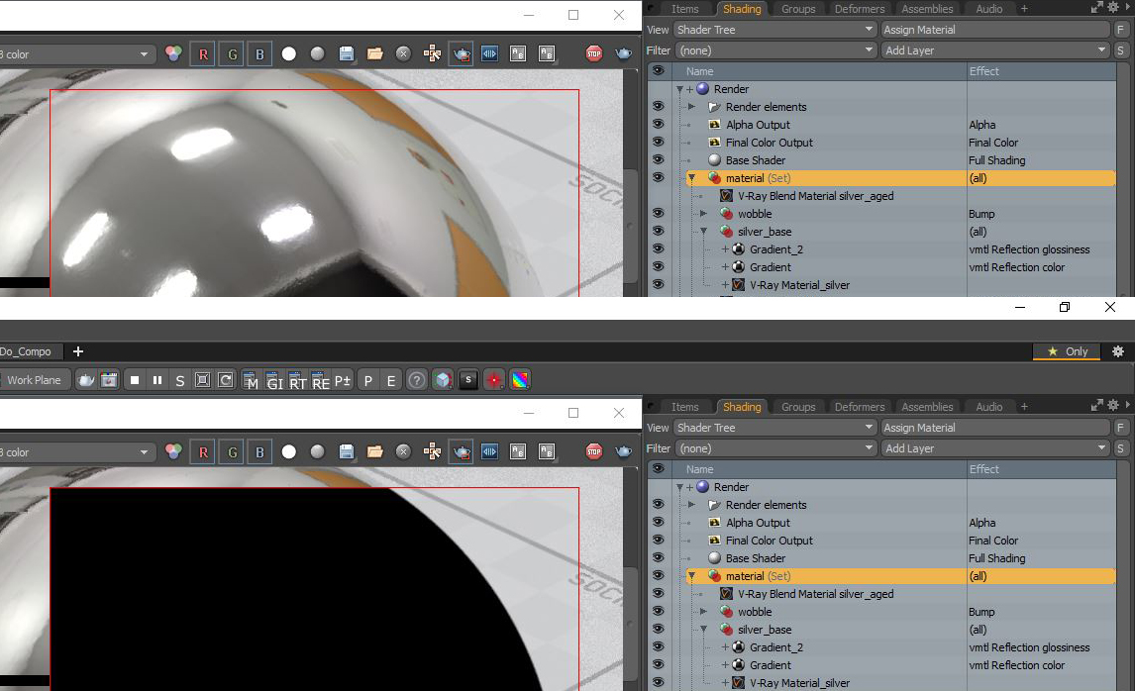Collapse silver_base group in tree beside black sphere render
The height and width of the screenshot is (691, 1135).
pyautogui.click(x=703, y=630)
